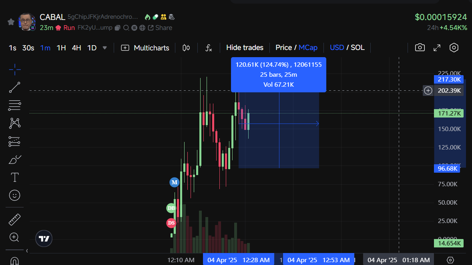
Task: Open time axis settings gear icon
Action: coord(450,260)
